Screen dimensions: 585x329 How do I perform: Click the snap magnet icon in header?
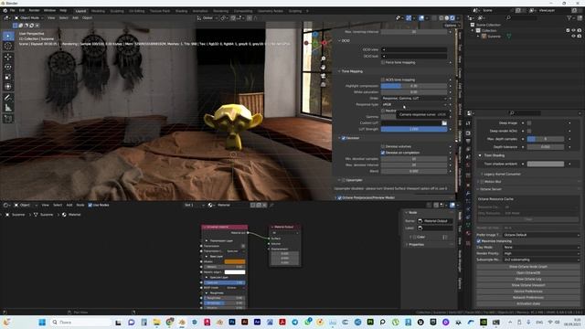233,18
